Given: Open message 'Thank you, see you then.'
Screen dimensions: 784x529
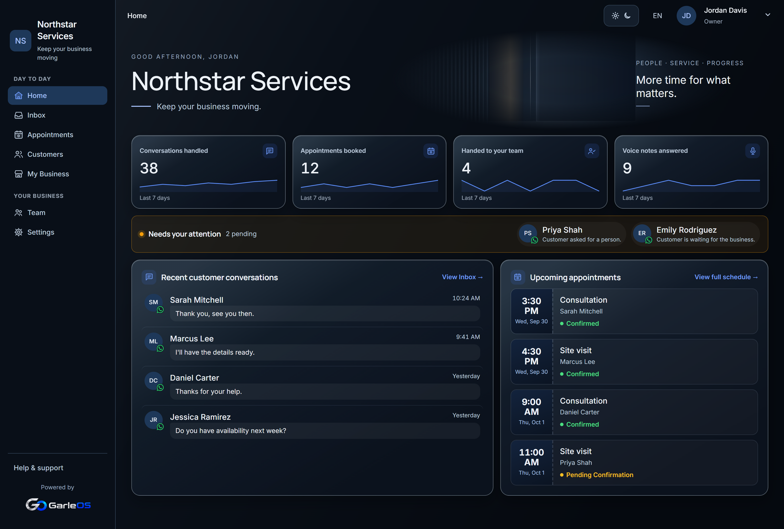Looking at the screenshot, I should tap(325, 313).
